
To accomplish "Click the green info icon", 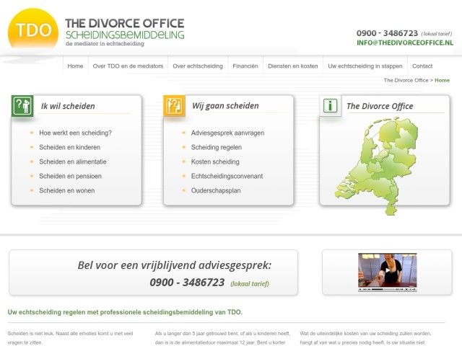I will tap(330, 105).
